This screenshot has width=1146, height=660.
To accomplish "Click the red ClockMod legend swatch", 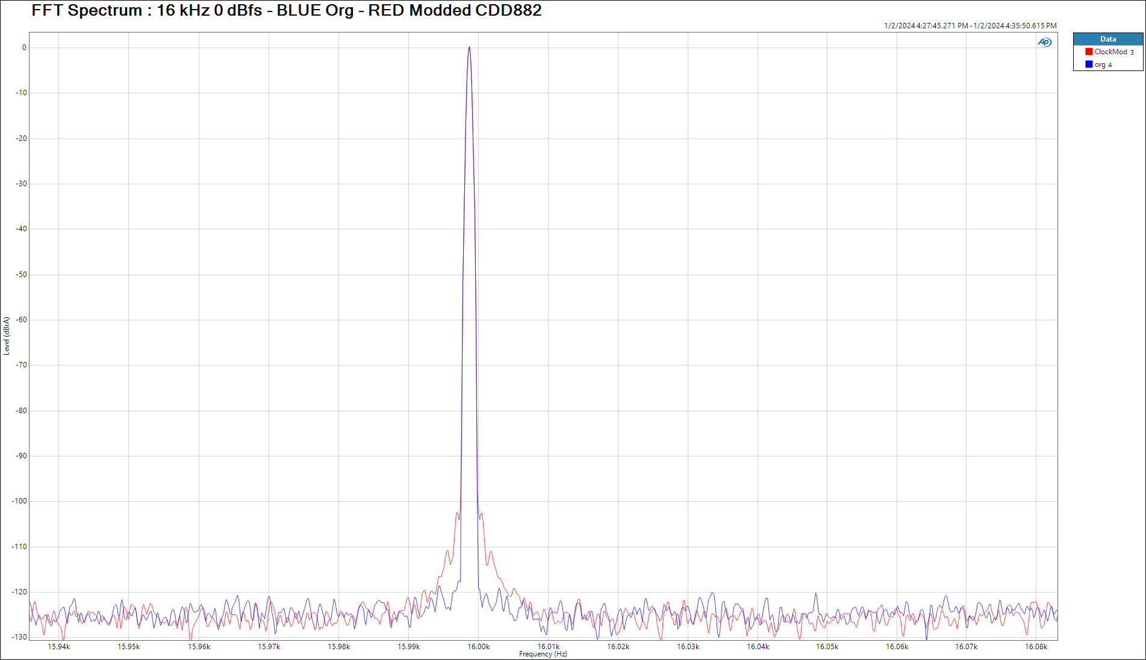I will click(x=1089, y=52).
